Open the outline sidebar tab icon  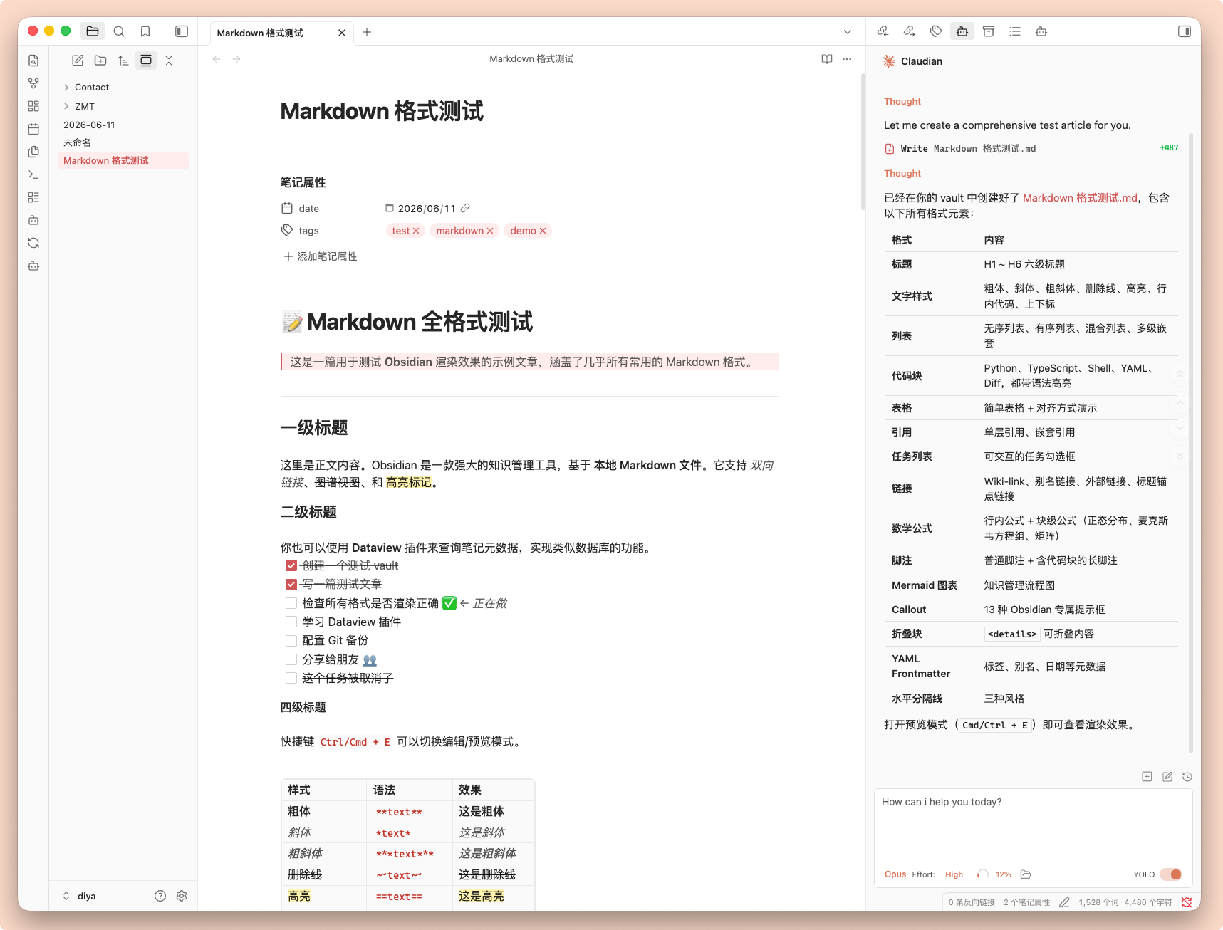[1015, 31]
